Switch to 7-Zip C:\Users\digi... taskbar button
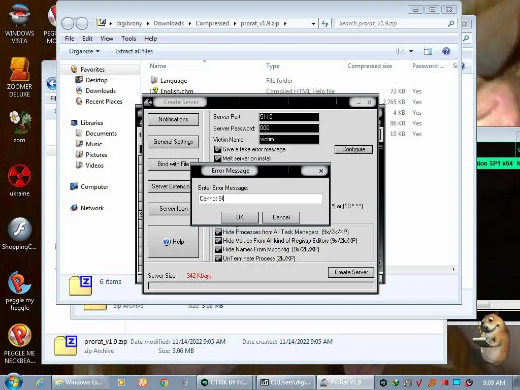The height and width of the screenshot is (390, 520). [x=285, y=382]
